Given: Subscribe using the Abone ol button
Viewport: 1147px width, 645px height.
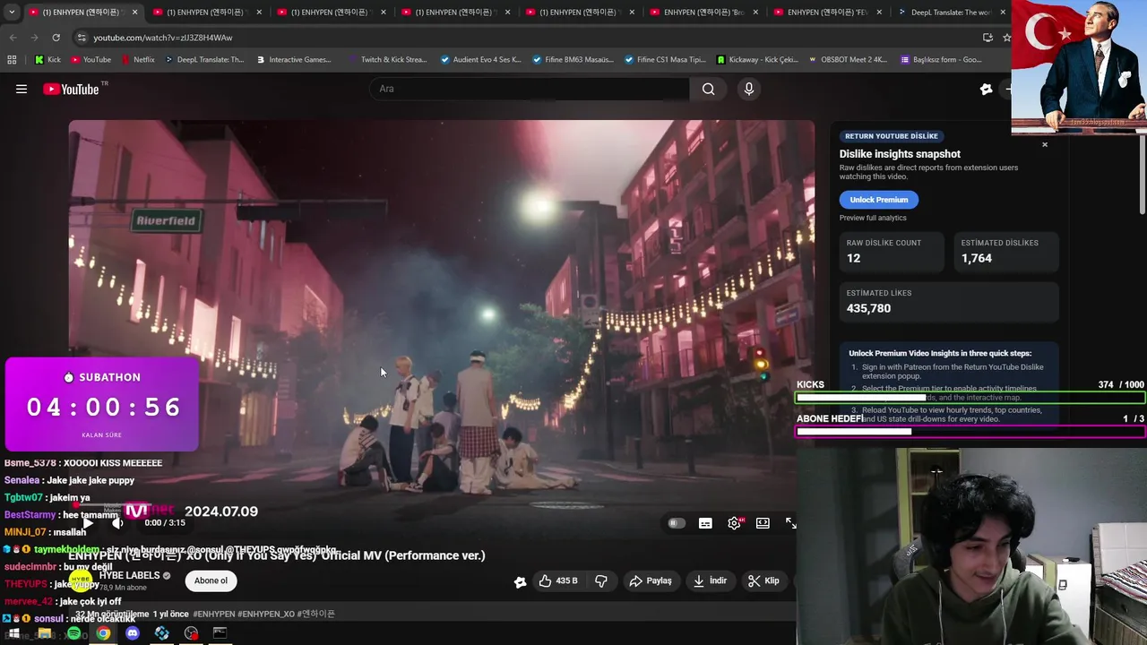Looking at the screenshot, I should 211,580.
